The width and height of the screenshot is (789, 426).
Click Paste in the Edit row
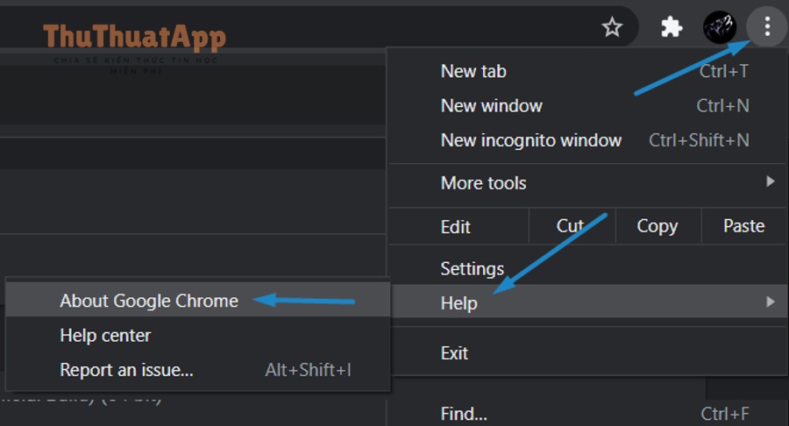[743, 226]
